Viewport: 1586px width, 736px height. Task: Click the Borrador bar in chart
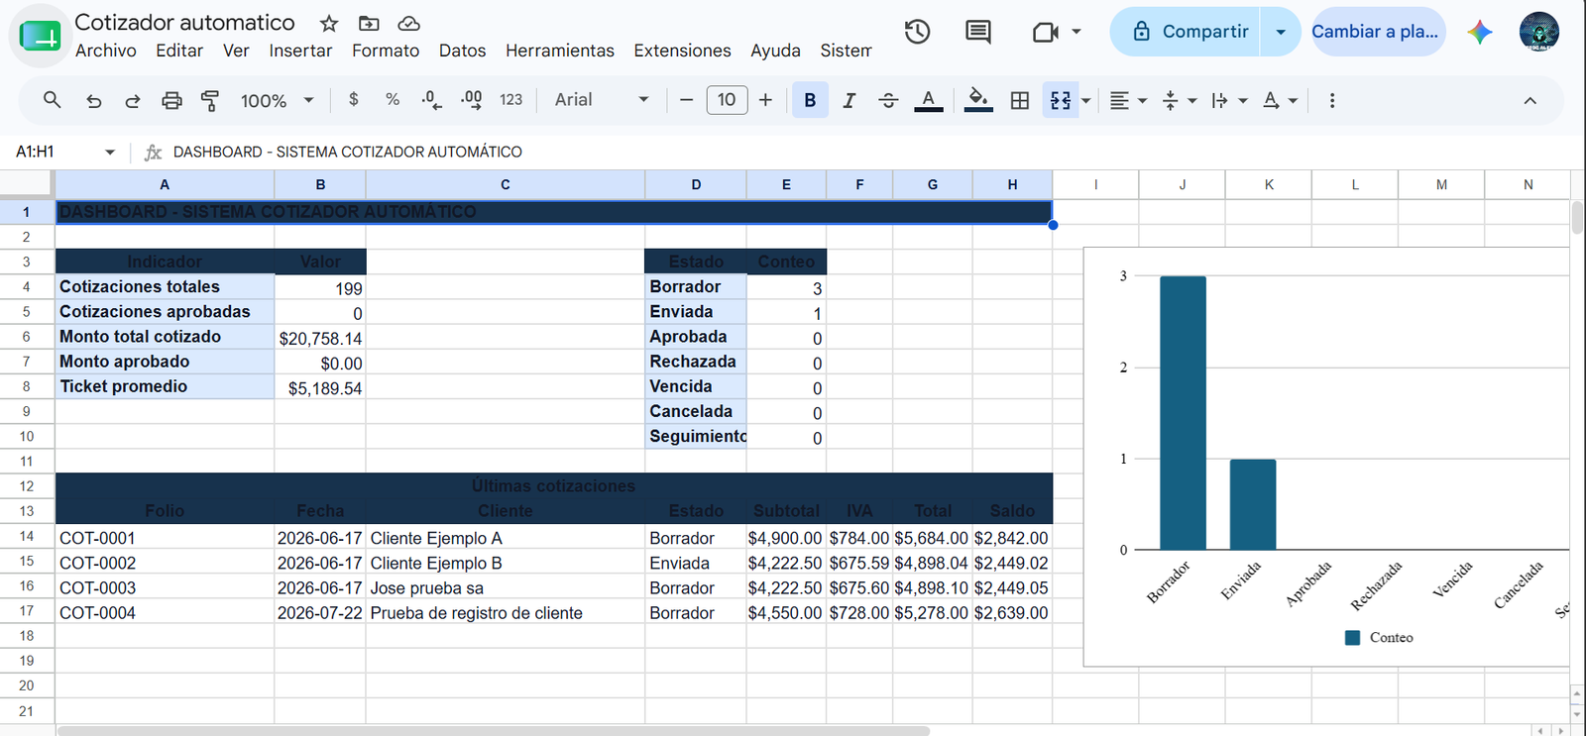(1183, 412)
